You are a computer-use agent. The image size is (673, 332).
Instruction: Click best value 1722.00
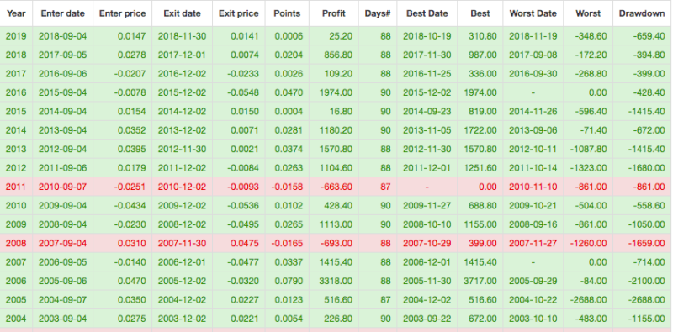480,130
